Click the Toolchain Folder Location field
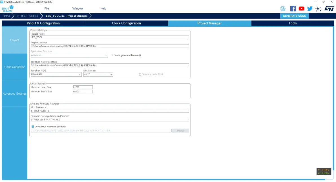The height and width of the screenshot is (182, 336). [x=110, y=65]
